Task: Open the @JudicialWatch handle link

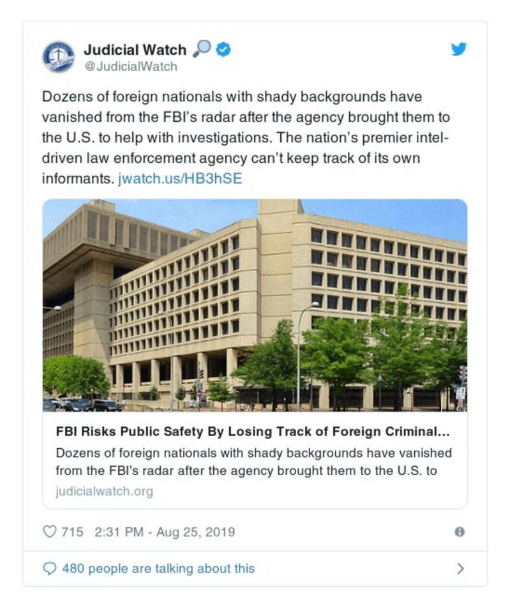Action: (131, 66)
